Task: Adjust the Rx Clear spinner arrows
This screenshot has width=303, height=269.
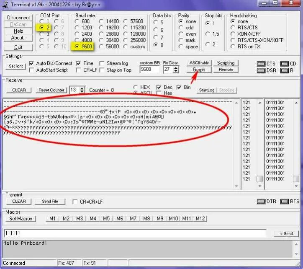Action: point(176,69)
